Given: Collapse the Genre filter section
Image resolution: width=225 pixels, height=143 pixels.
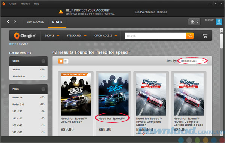Looking at the screenshot, I should click(x=43, y=61).
